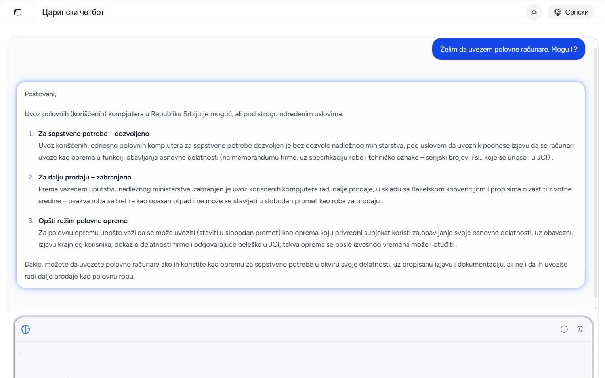Click the Poštovani greeting line
This screenshot has width=605, height=378.
[40, 94]
